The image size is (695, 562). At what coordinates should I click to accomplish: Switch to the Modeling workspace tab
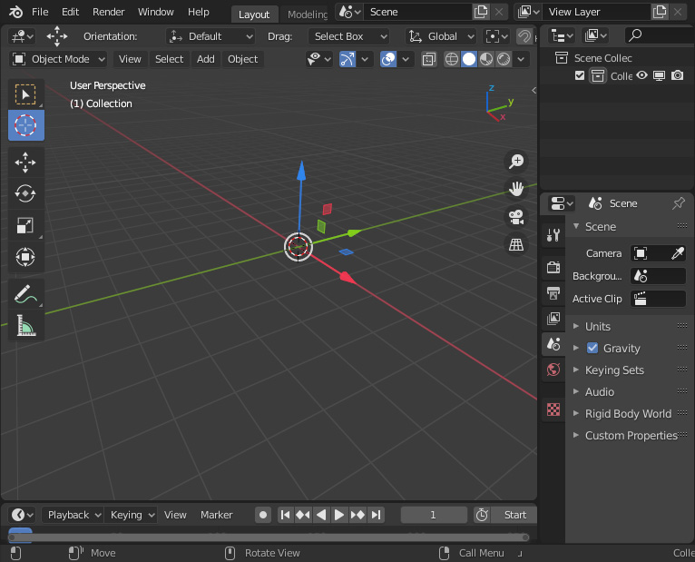(307, 15)
